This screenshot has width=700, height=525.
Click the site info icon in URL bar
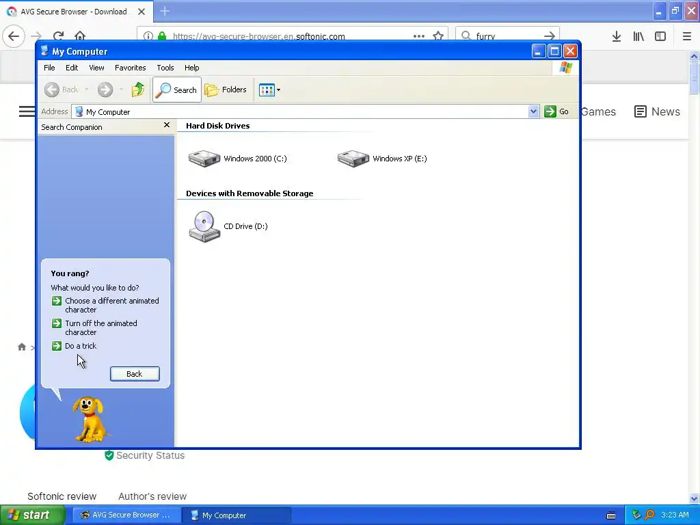coord(148,36)
